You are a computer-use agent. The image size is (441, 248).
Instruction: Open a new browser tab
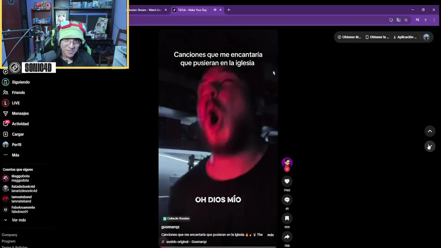coord(228,10)
